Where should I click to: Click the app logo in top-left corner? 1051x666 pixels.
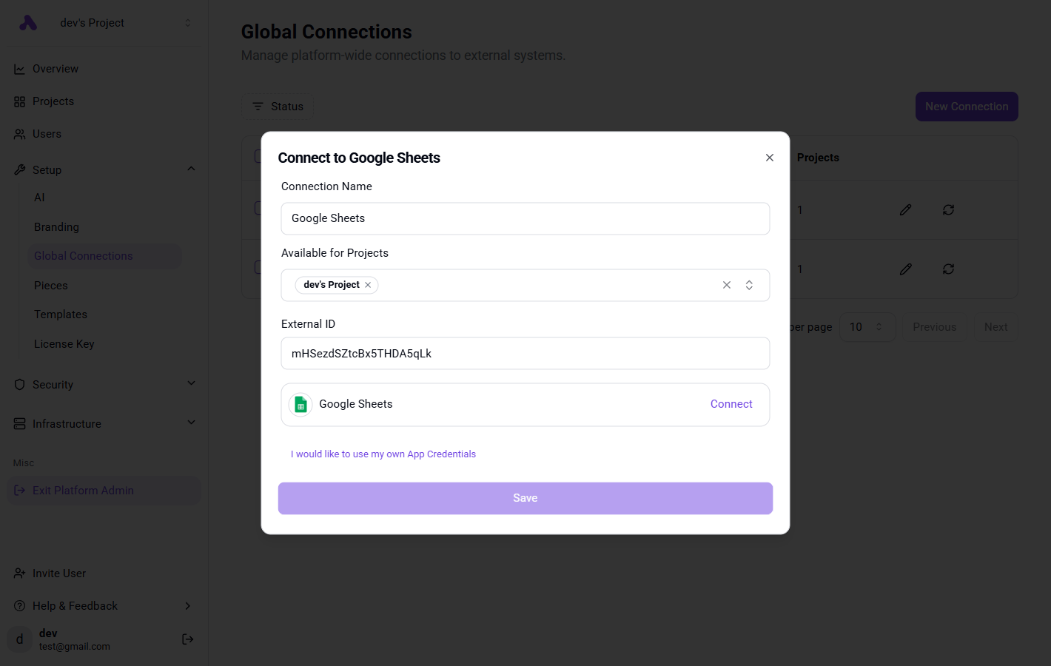[28, 23]
